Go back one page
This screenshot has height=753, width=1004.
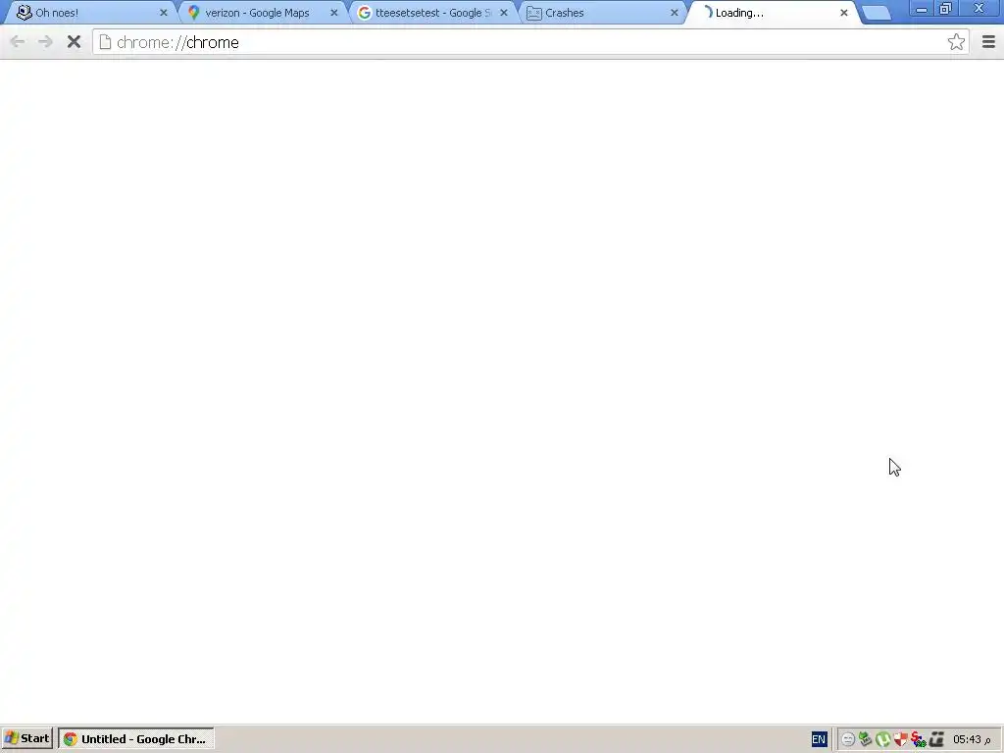[18, 42]
